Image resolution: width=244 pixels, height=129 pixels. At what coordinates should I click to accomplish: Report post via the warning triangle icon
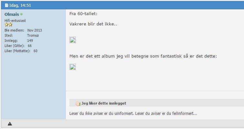10,124
